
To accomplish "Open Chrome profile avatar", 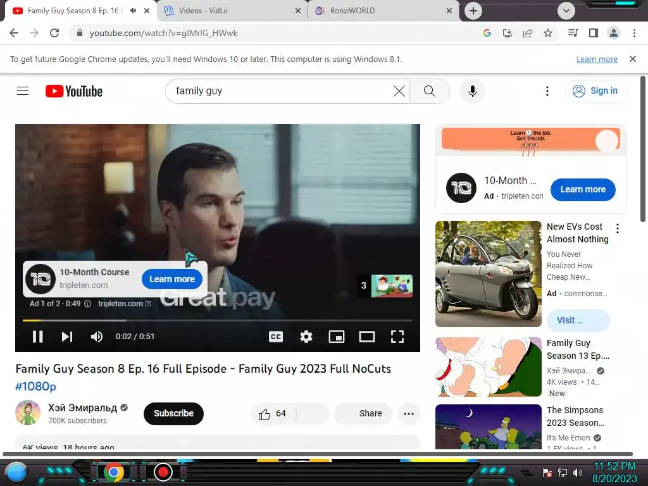I will click(x=614, y=33).
